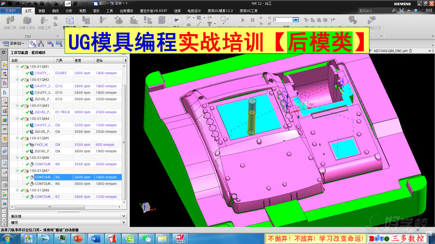The image size is (435, 244).
Task: Click the Windows Start button
Action: click(7, 239)
